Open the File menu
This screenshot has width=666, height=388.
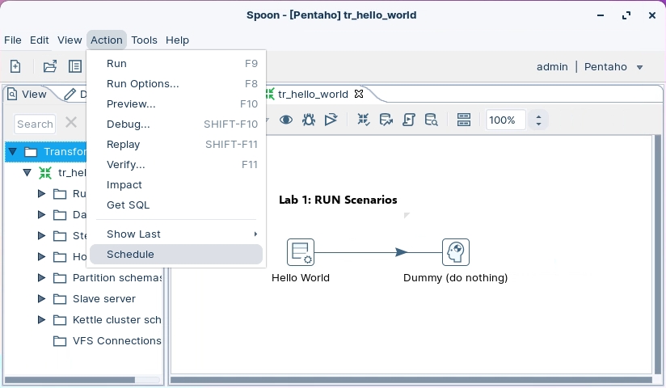coord(13,40)
